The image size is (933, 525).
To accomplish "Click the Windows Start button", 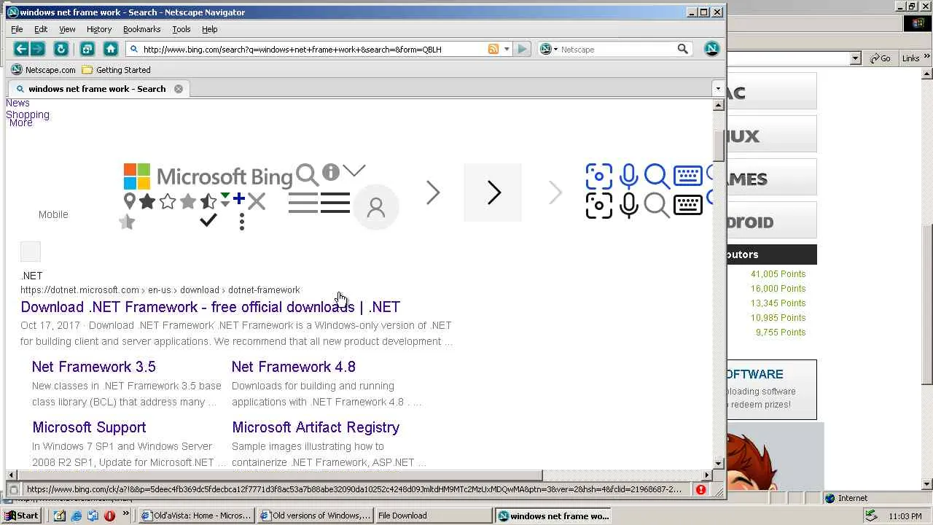I will click(x=20, y=516).
